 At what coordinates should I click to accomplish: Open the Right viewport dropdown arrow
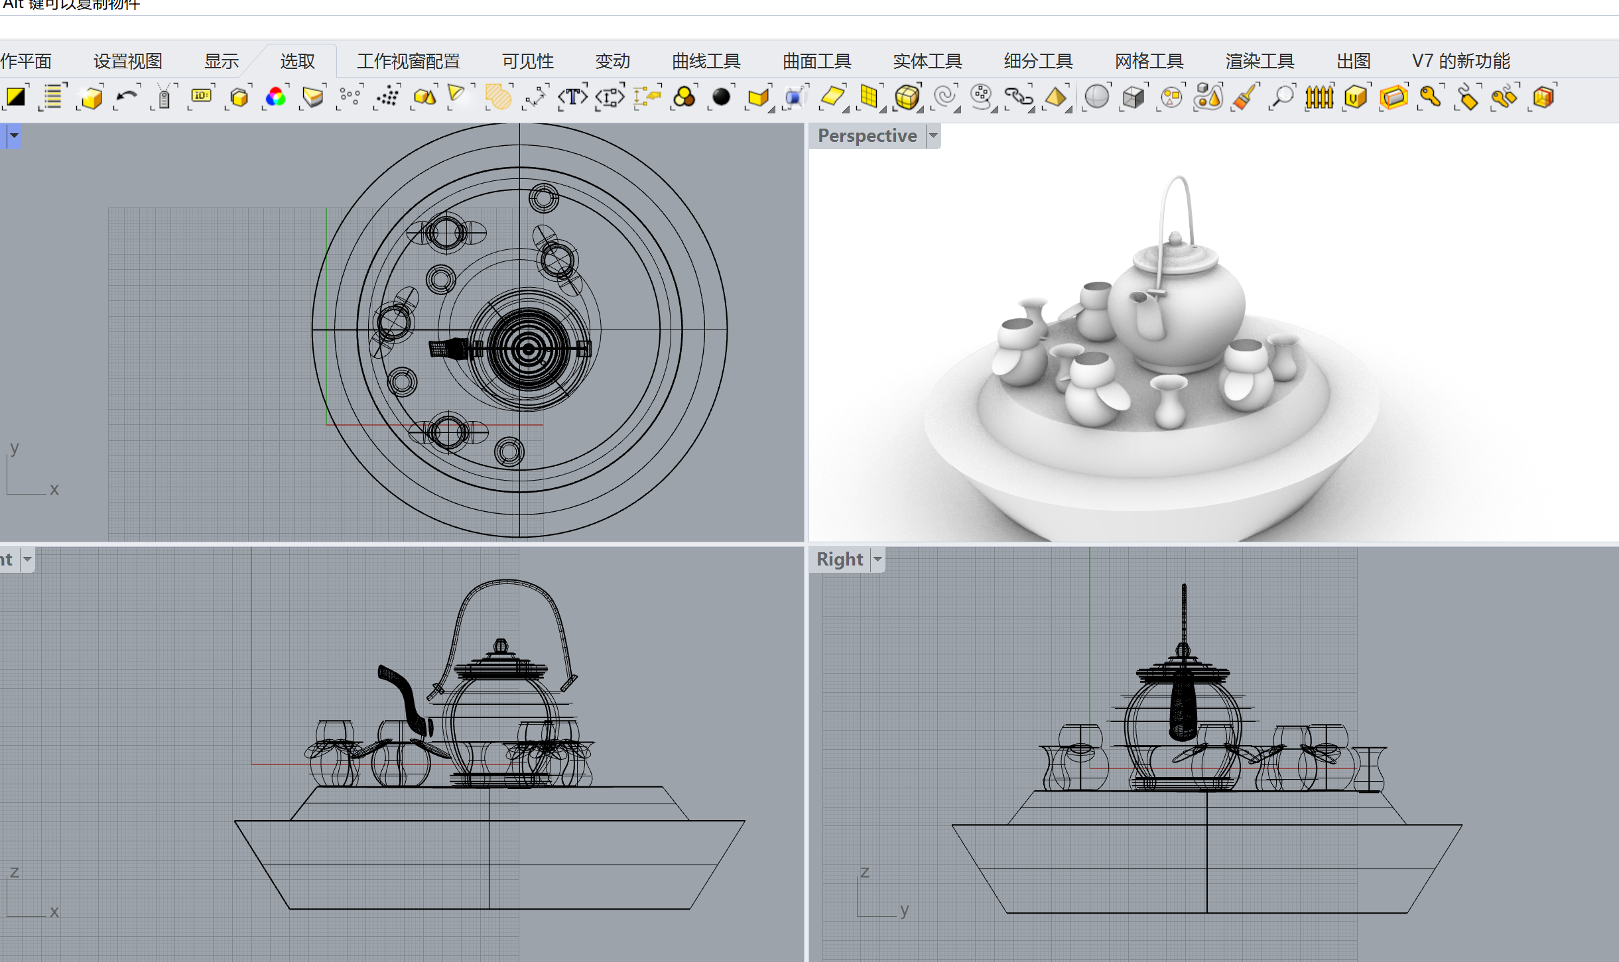click(x=877, y=560)
